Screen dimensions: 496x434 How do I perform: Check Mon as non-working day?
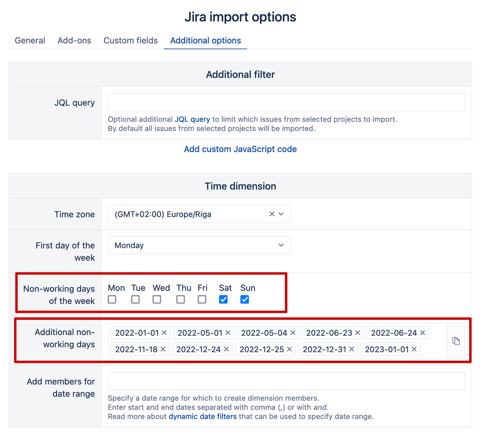pyautogui.click(x=112, y=299)
